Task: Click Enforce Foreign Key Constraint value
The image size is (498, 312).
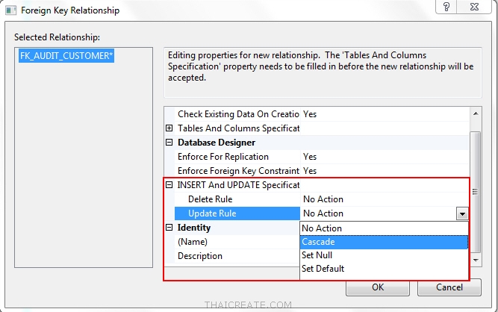Action: tap(310, 171)
